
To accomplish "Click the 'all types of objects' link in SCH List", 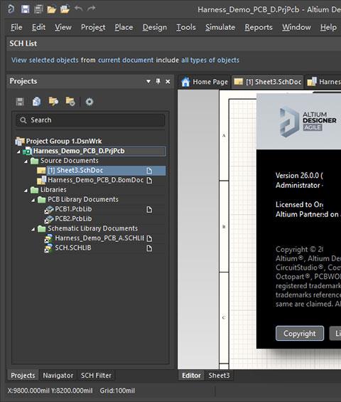I will pyautogui.click(x=210, y=60).
